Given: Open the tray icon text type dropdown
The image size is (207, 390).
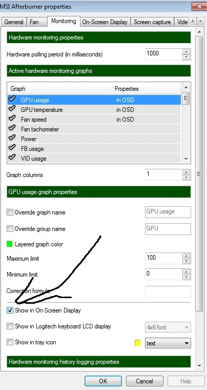Looking at the screenshot, I should [x=168, y=343].
